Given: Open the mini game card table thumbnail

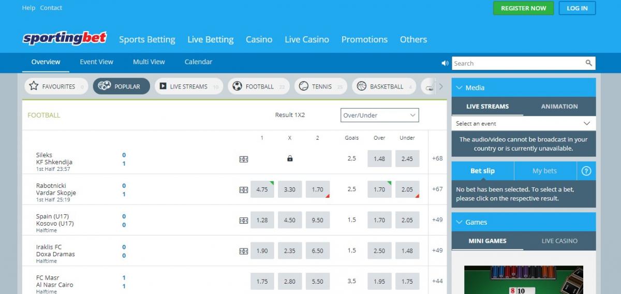Looking at the screenshot, I should coord(523,280).
